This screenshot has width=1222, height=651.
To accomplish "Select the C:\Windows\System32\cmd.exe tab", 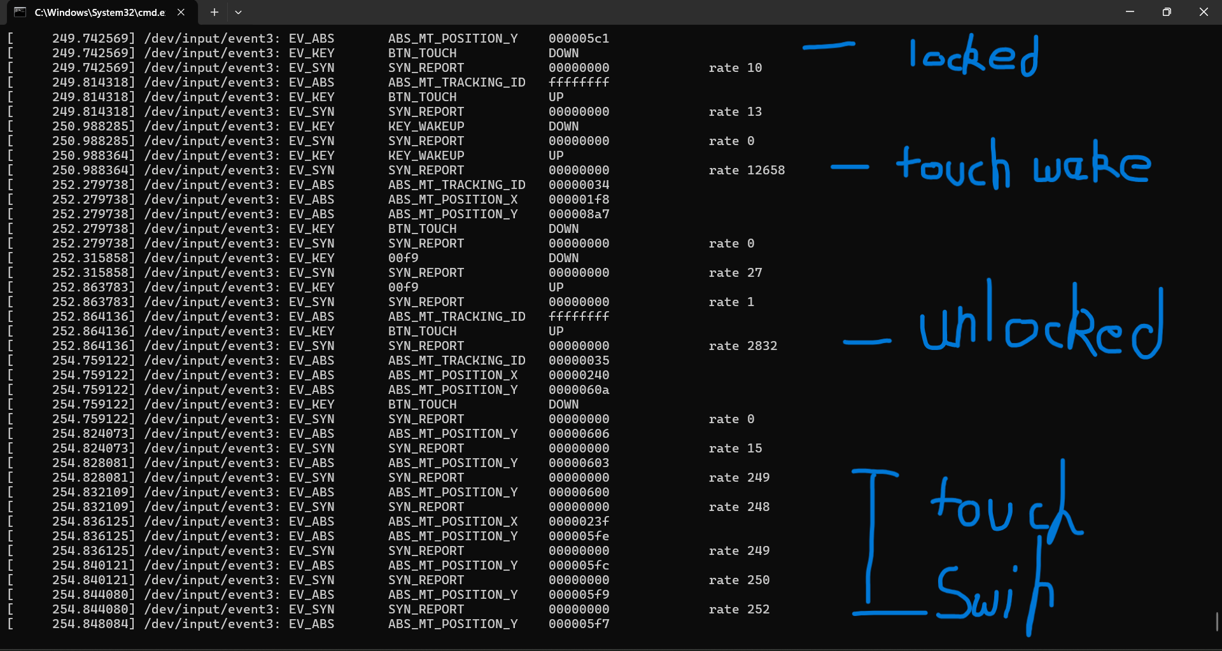I will coord(99,12).
